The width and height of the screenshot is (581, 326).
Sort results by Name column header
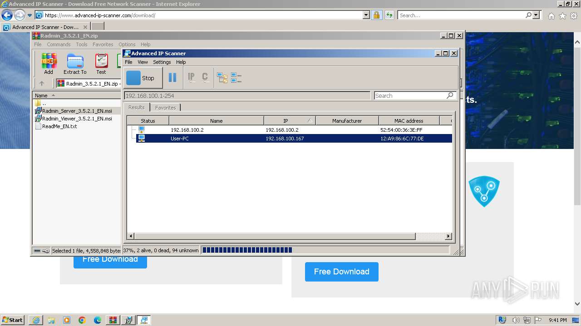[x=217, y=121]
